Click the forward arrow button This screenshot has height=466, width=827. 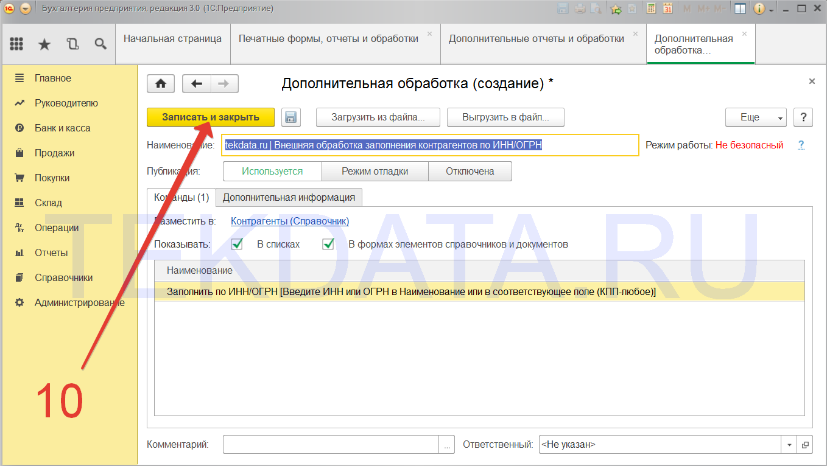click(224, 84)
